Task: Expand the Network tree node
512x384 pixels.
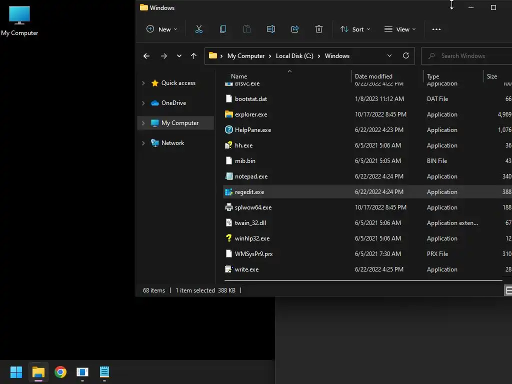Action: [143, 143]
